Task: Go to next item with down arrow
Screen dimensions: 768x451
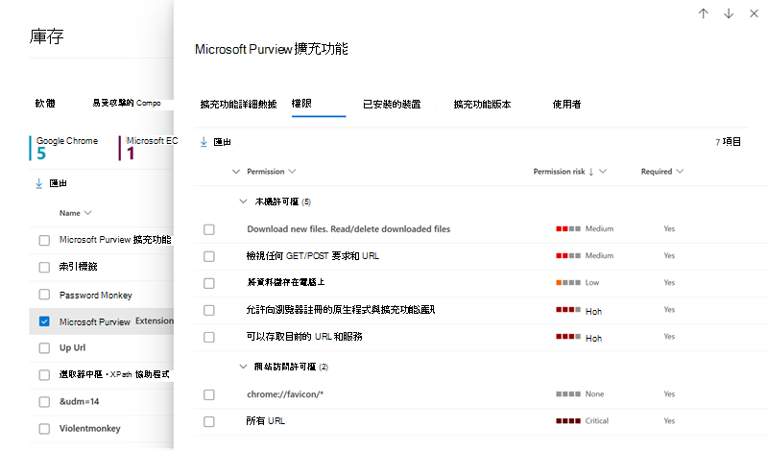Action: tap(729, 13)
